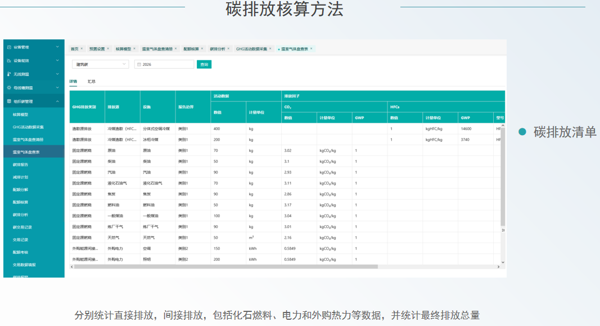Select the 汇总 sub-tab

[92, 81]
